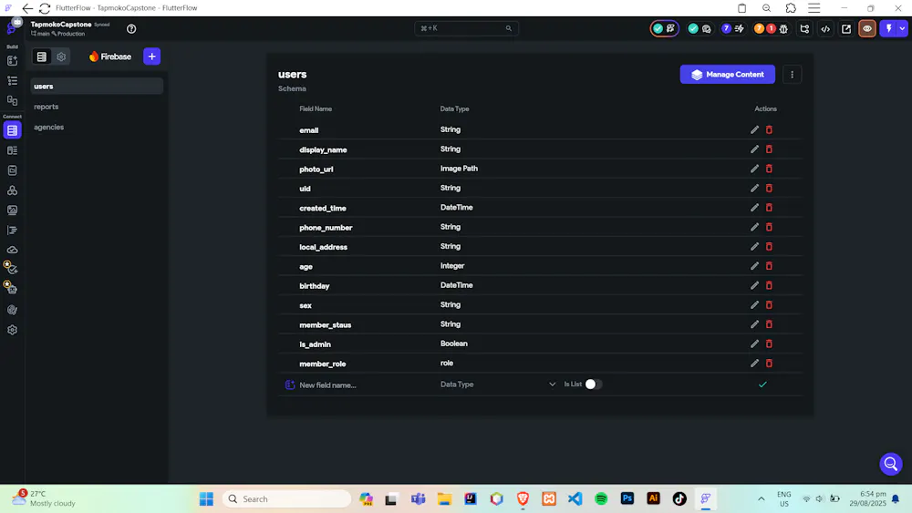Confirm new field with green checkmark

coord(762,385)
